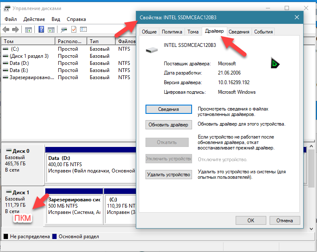Click the Forward arrow in the toolbar
Image resolution: width=317 pixels, height=252 pixels.
tap(16, 30)
